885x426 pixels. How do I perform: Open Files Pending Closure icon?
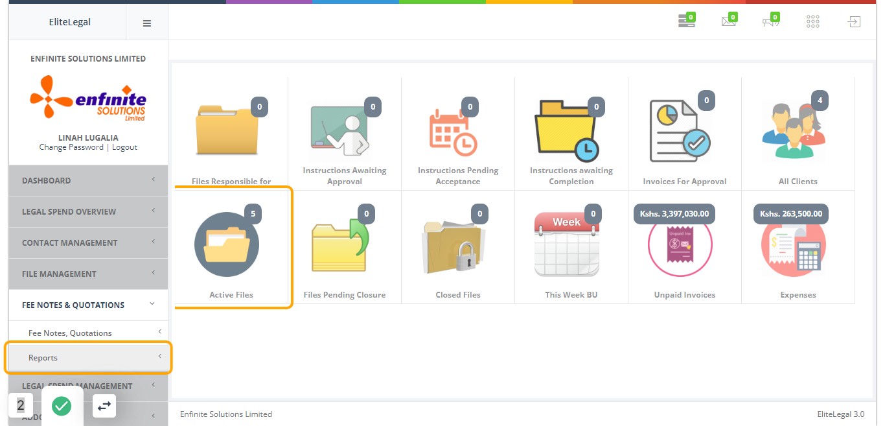coord(340,246)
